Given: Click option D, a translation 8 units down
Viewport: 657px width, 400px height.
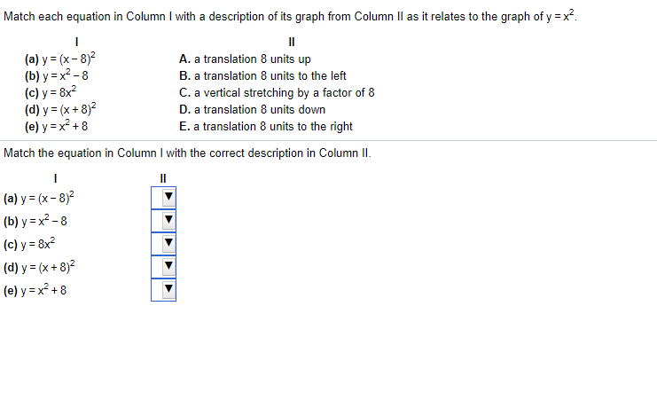Looking at the screenshot, I should 252,109.
